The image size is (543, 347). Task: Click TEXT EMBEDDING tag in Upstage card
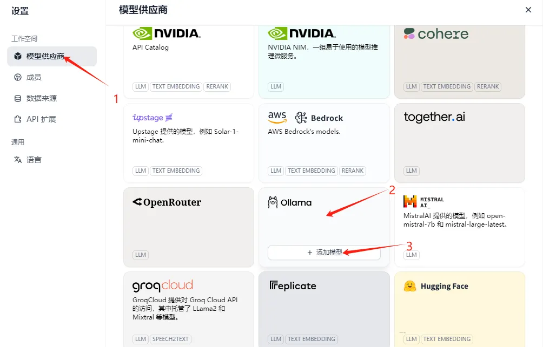176,171
